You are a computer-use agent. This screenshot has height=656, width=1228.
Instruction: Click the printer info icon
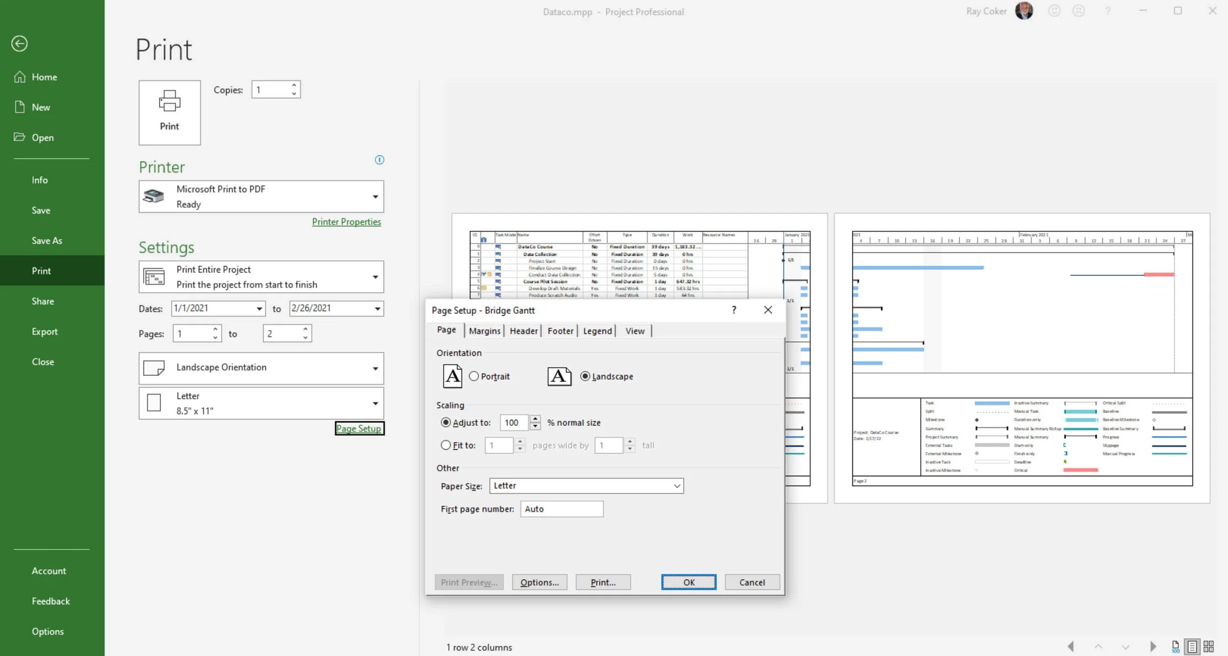[379, 160]
